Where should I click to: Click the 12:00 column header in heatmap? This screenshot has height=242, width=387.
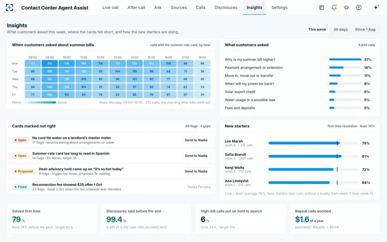tap(101, 57)
